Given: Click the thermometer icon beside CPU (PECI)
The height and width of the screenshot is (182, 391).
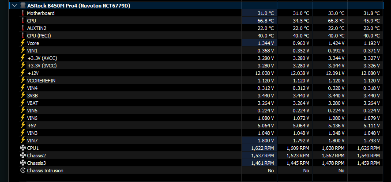Looking at the screenshot, I should [23, 36].
